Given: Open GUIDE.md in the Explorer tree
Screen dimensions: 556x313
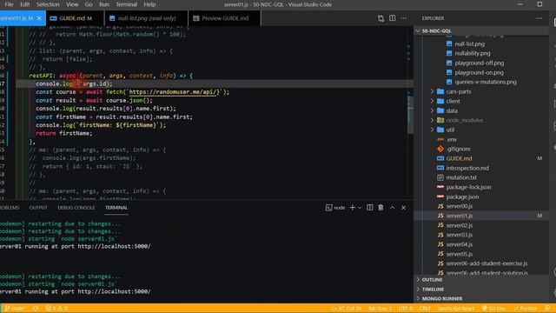Looking at the screenshot, I should 459,158.
